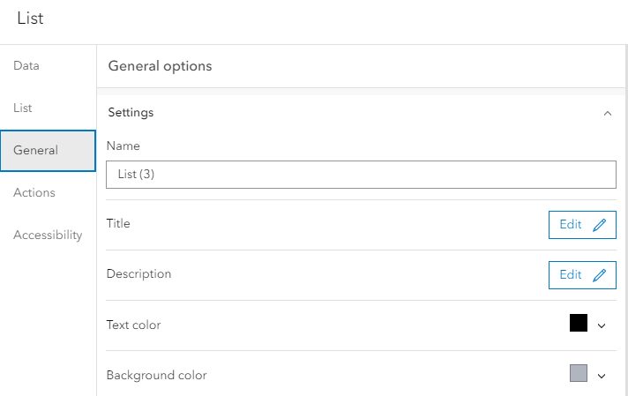Click the pencil icon in Title Edit button
This screenshot has height=396, width=628.
tap(599, 225)
